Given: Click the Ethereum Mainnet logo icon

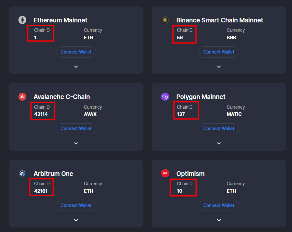Looking at the screenshot, I should click(22, 20).
